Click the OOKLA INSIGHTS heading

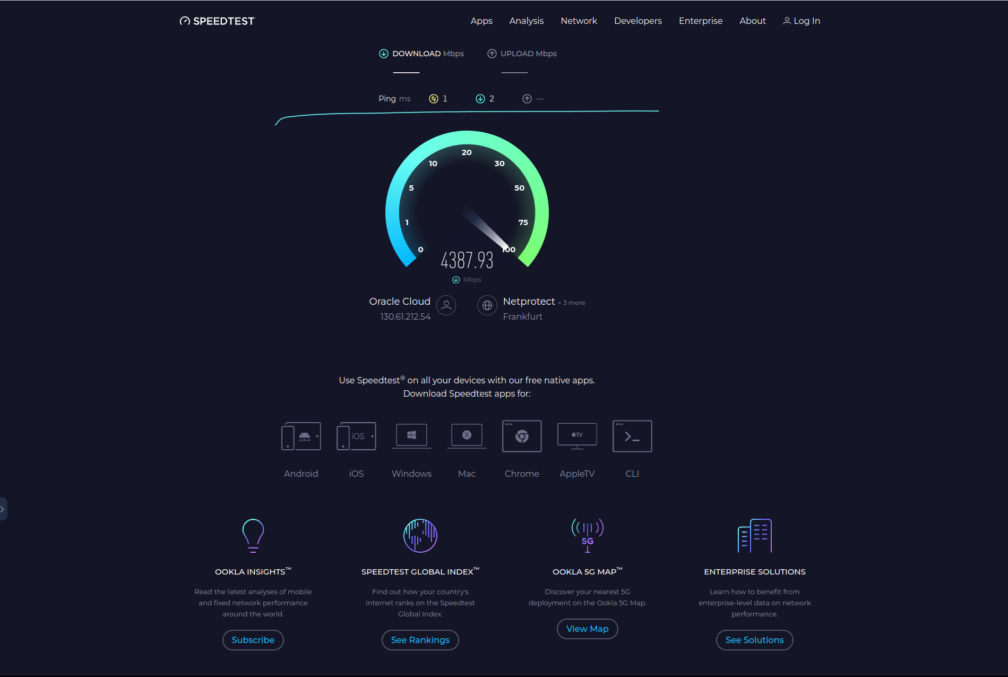(253, 571)
